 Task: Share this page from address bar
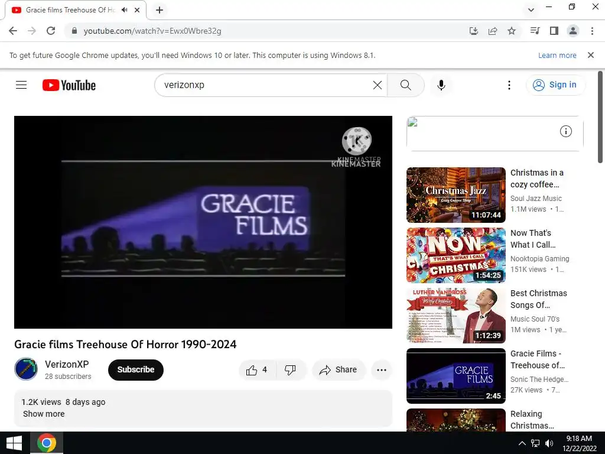(493, 31)
